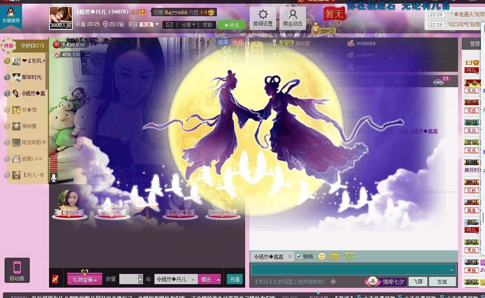This screenshot has width=485, height=298.
Task: Open the gift 数量 quantity dropdown
Action: pos(141,279)
